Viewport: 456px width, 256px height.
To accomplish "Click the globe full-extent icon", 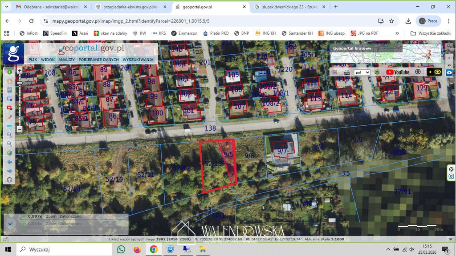I will tap(9, 152).
